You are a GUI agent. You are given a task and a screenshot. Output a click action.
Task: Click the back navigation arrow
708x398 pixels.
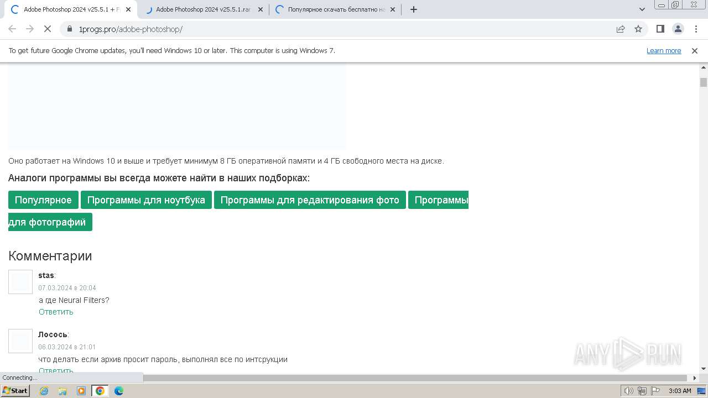[12, 29]
